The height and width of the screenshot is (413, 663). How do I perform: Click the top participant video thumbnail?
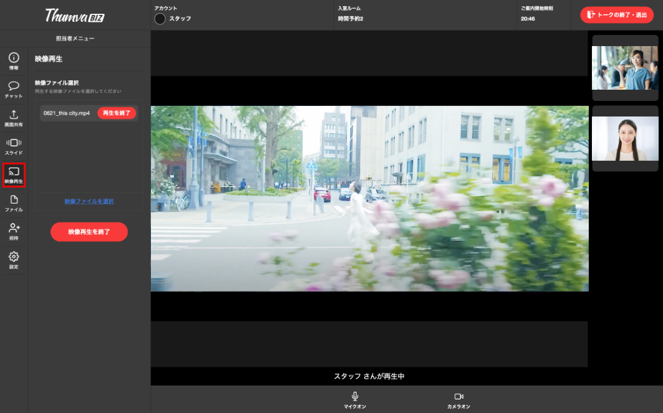point(625,68)
